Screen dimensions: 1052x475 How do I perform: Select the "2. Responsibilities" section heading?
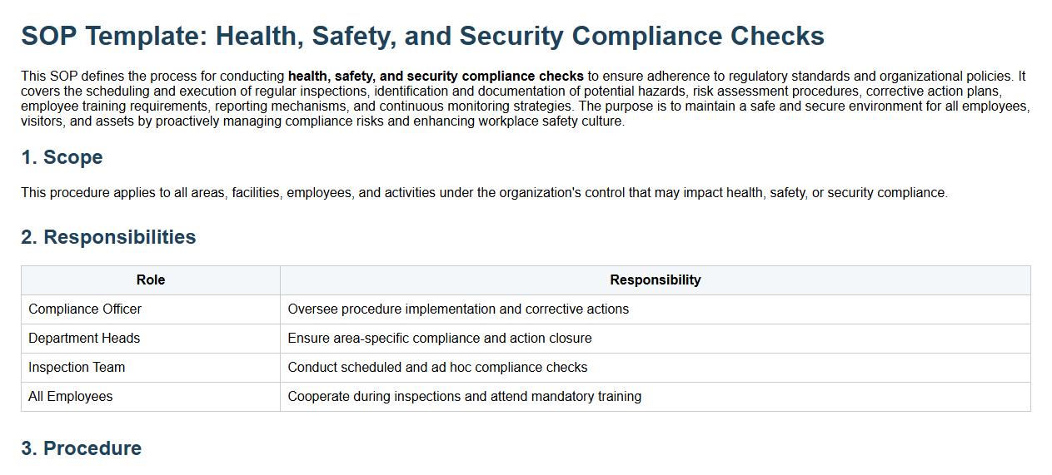(108, 237)
